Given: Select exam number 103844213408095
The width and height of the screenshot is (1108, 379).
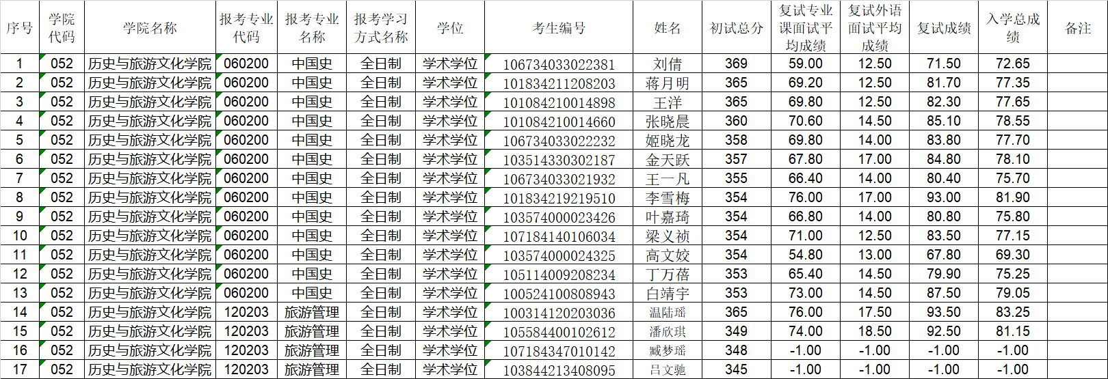Looking at the screenshot, I should click(558, 370).
